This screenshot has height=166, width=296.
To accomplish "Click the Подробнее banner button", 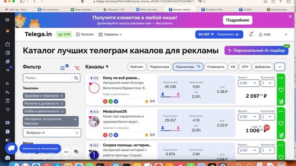I will click(237, 20).
